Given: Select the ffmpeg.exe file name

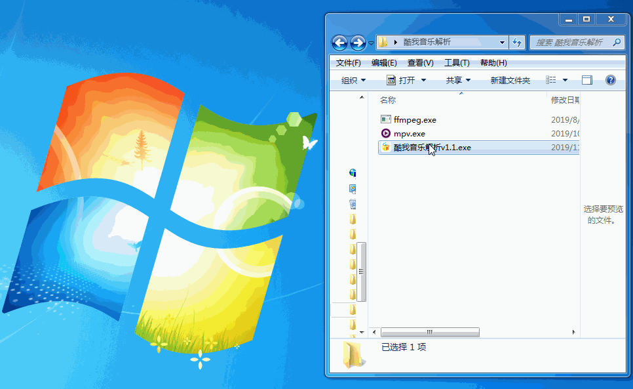Looking at the screenshot, I should [415, 120].
